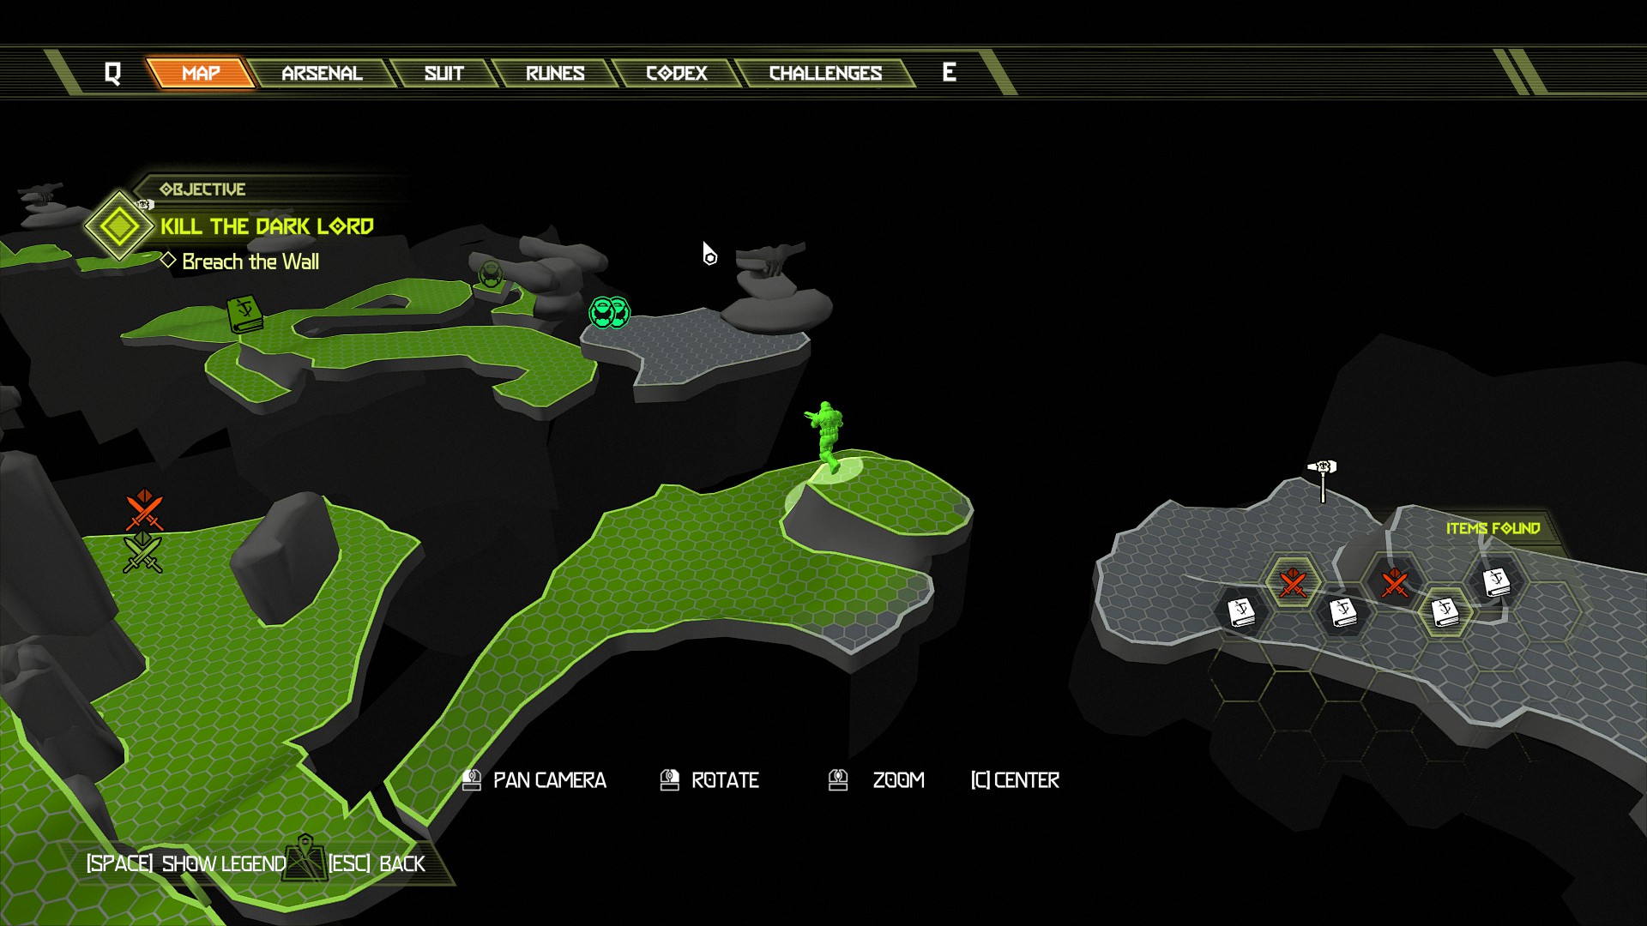This screenshot has width=1647, height=926.
Task: Click the objective diamond icon
Action: coord(119,226)
